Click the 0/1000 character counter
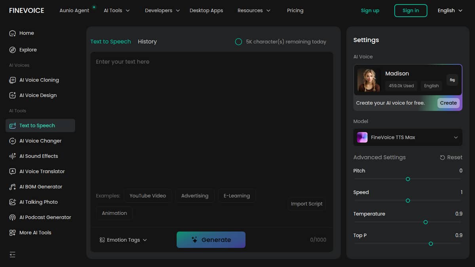The height and width of the screenshot is (267, 475). pyautogui.click(x=318, y=240)
